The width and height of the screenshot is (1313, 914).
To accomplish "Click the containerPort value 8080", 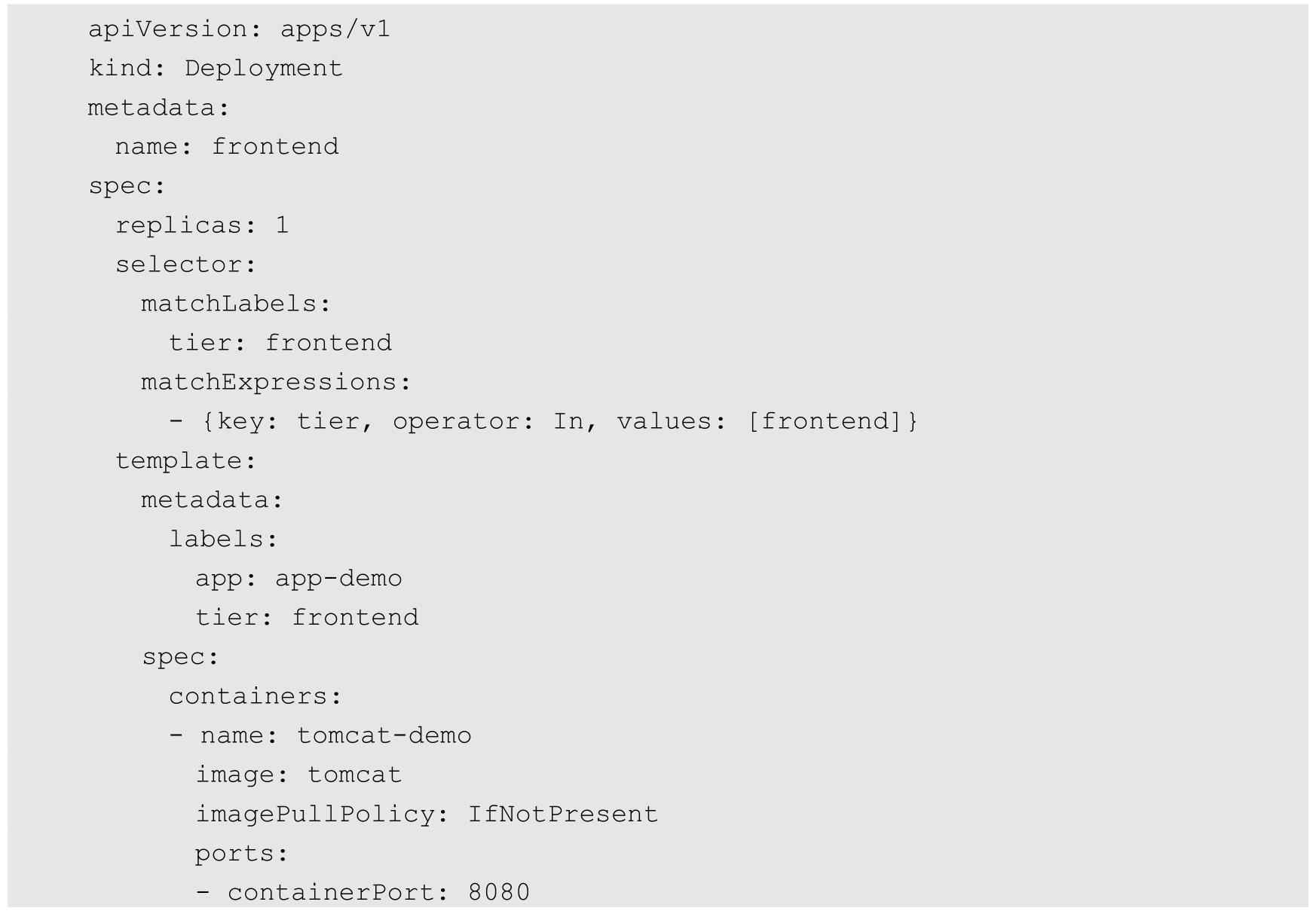I will point(499,892).
